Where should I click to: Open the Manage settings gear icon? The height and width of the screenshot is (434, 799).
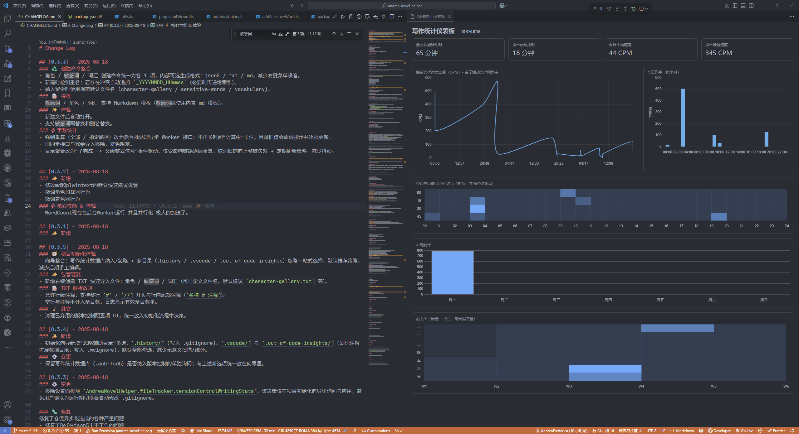[x=7, y=420]
